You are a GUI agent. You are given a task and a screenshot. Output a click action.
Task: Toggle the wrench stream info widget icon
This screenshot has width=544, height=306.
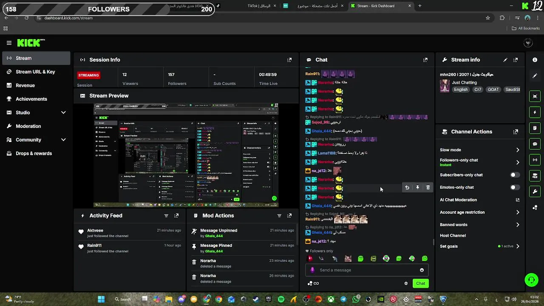(535, 191)
